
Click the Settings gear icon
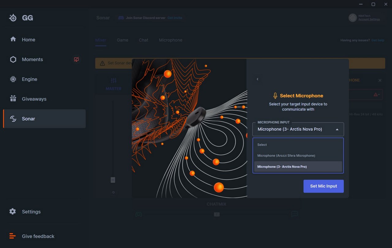click(x=13, y=211)
